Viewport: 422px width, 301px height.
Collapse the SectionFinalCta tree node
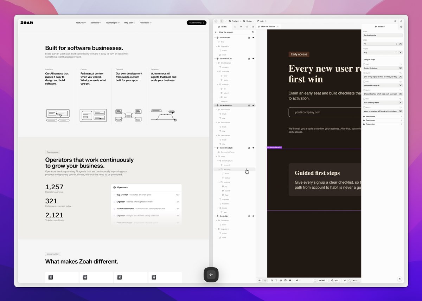pyautogui.click(x=215, y=59)
